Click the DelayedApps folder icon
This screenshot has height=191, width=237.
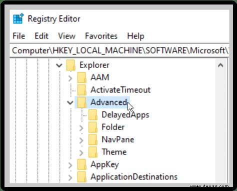pyautogui.click(x=93, y=115)
